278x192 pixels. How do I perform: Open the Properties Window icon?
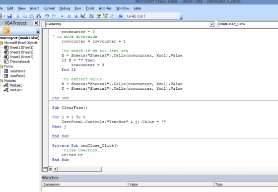pyautogui.click(x=98, y=16)
